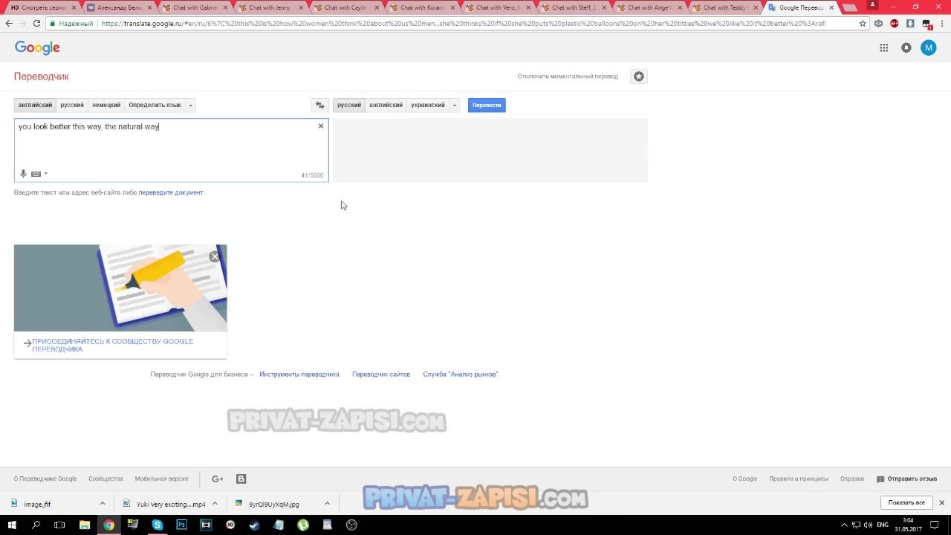Select немецкий as source language
951x535 pixels.
point(106,106)
